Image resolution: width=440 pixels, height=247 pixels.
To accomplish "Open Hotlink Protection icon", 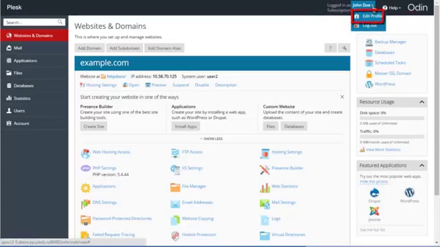I will [x=175, y=236].
